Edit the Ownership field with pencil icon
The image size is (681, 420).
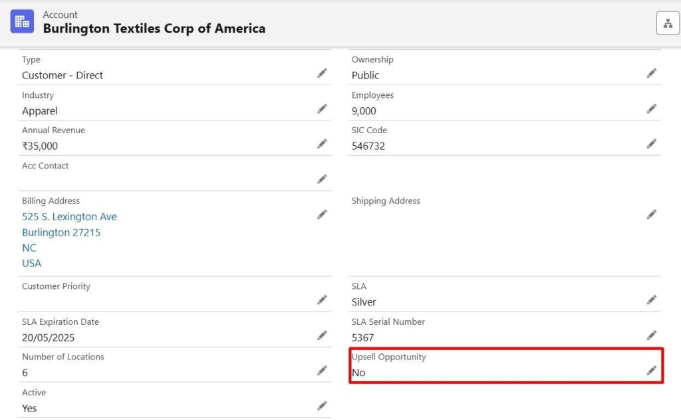pos(652,73)
